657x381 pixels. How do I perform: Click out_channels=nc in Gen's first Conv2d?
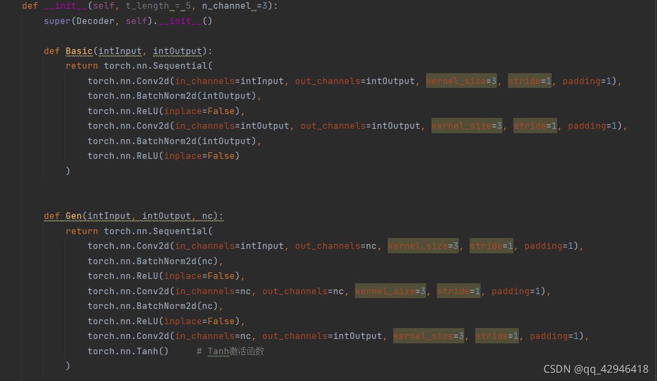click(336, 246)
